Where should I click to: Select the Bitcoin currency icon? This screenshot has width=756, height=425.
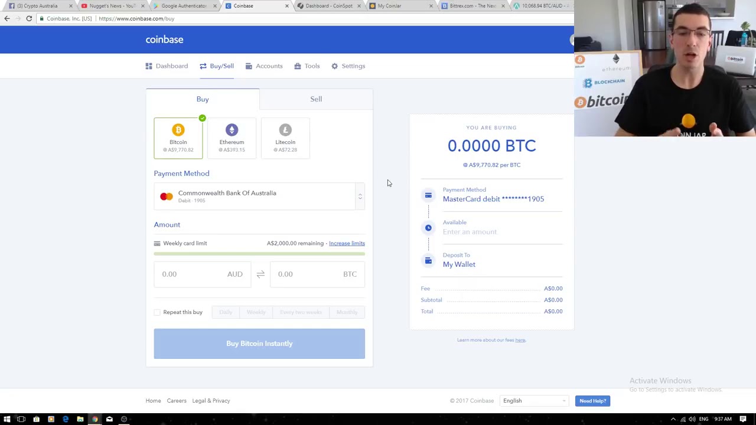point(178,130)
